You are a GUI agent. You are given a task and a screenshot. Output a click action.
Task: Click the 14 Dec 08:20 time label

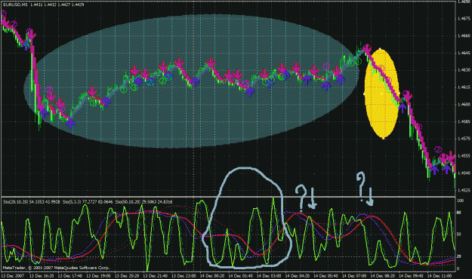382,276
